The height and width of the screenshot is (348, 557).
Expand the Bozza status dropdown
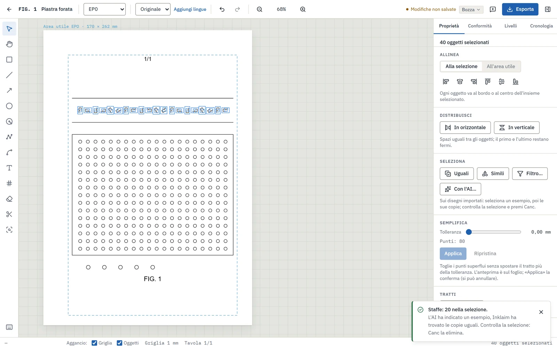[x=471, y=9]
